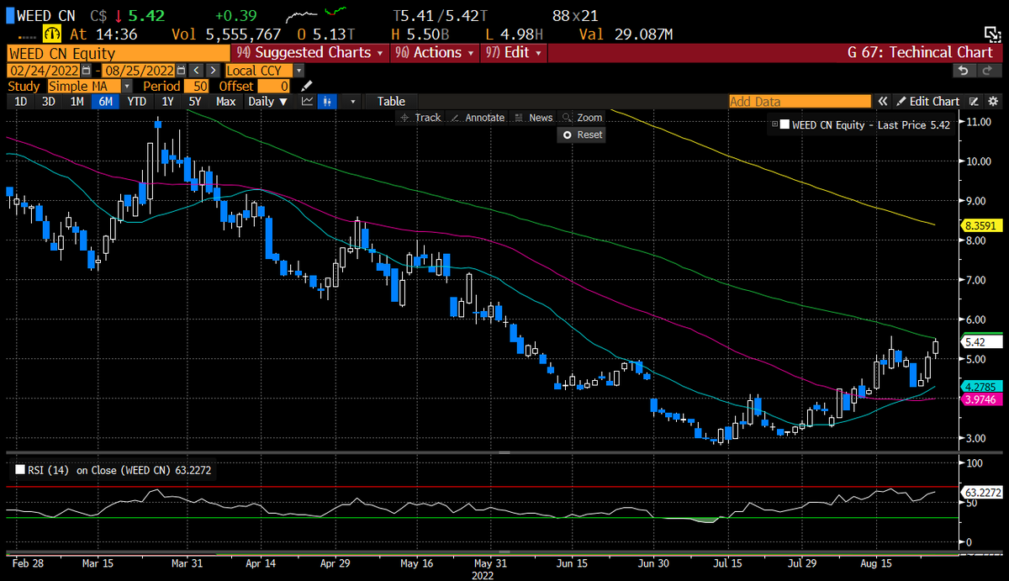This screenshot has width=1009, height=581.
Task: Click the redo arrow icon
Action: click(x=987, y=71)
